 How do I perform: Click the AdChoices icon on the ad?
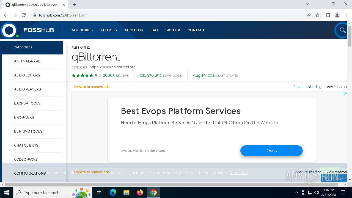[345, 94]
